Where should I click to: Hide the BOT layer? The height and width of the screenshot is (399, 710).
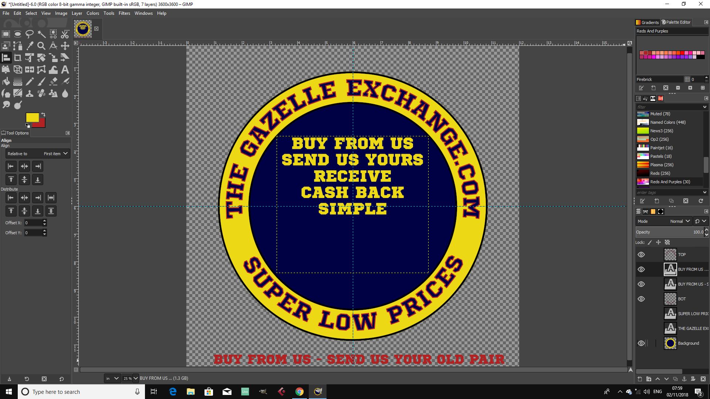point(641,299)
